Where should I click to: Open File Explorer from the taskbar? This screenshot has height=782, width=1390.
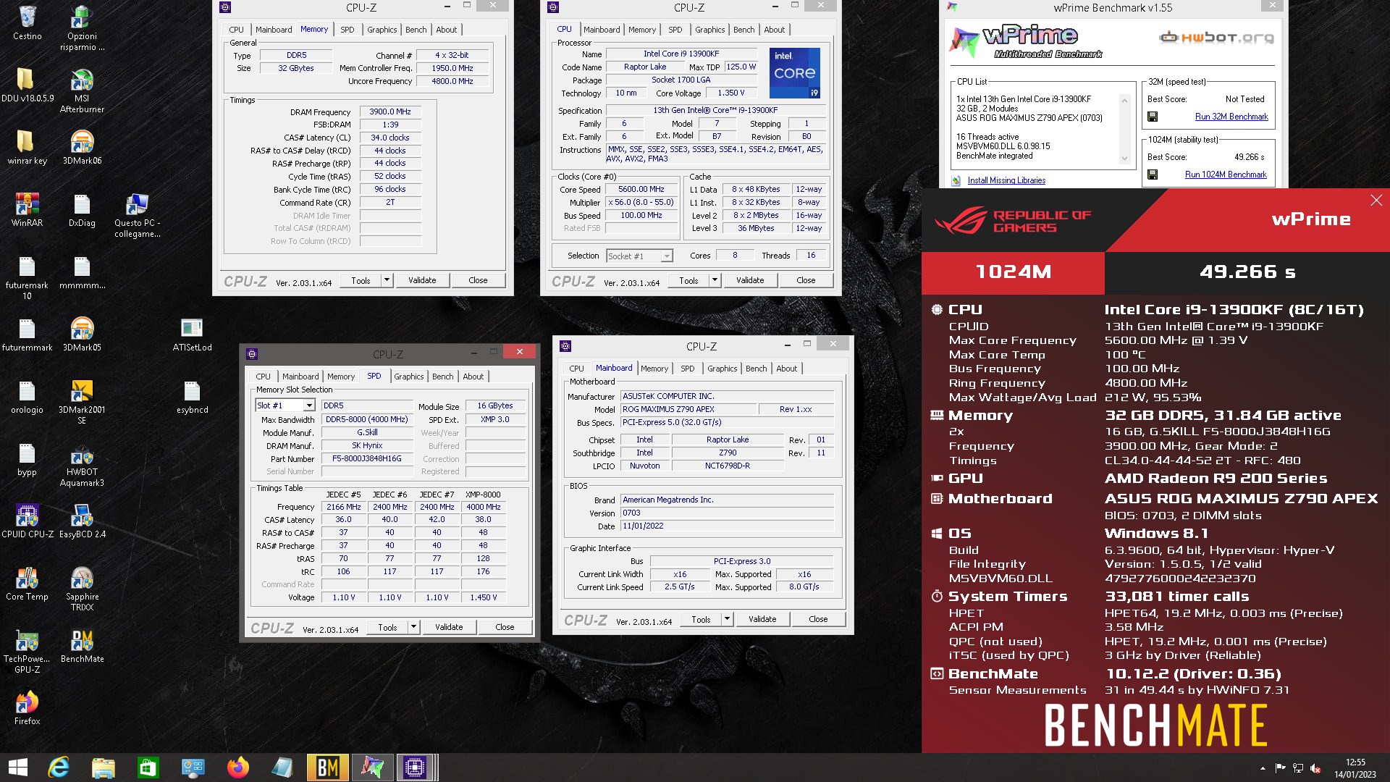(104, 768)
